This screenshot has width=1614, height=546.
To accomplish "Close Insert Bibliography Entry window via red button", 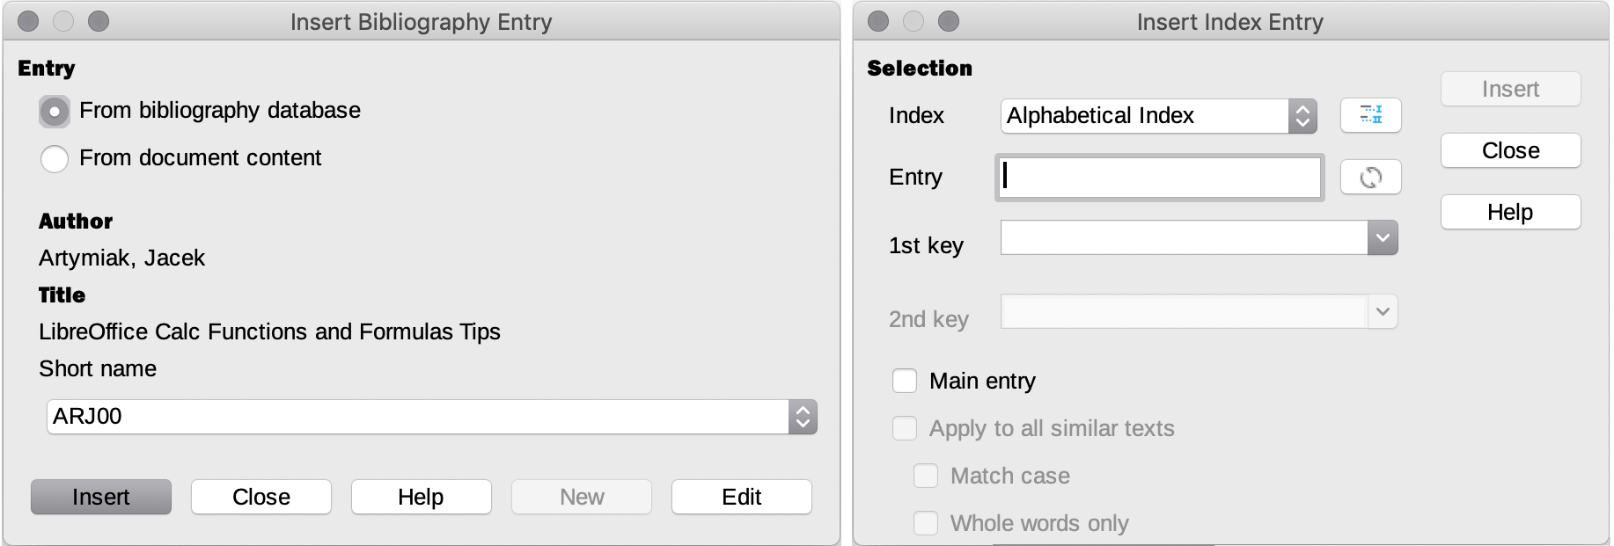I will point(28,21).
